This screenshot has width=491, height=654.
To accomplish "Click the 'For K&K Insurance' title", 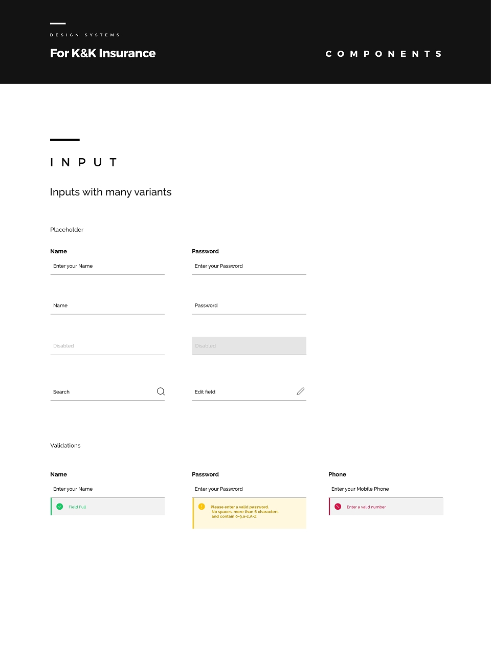I will pos(103,53).
